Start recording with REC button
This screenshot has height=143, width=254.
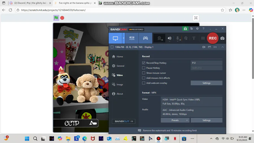coord(213,38)
